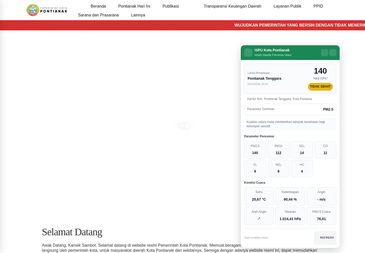This screenshot has height=253, width=365.
Task: Click PPID in the navigation bar
Action: (318, 6)
